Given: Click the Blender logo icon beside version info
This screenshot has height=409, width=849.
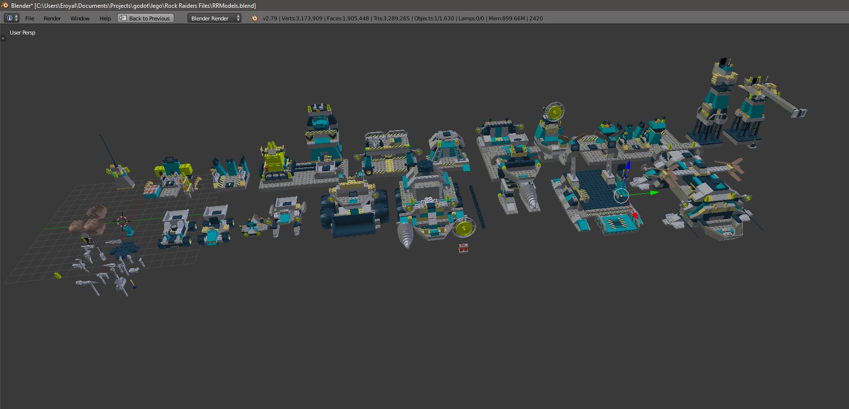Looking at the screenshot, I should click(x=254, y=18).
